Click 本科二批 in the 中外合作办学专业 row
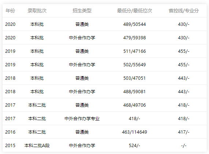 [37, 119]
